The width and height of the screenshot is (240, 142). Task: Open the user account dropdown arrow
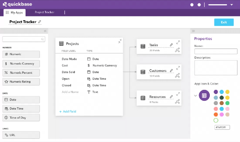[x=231, y=5]
